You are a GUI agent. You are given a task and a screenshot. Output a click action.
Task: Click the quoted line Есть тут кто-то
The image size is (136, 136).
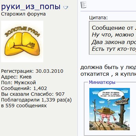pyautogui.click(x=114, y=49)
